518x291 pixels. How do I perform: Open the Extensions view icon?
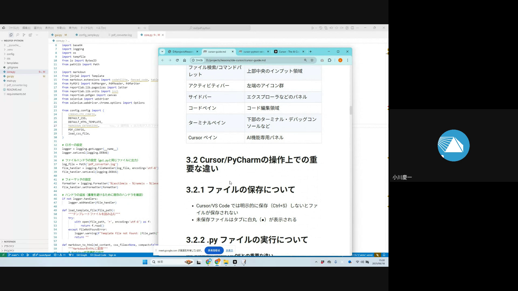[x=30, y=35]
